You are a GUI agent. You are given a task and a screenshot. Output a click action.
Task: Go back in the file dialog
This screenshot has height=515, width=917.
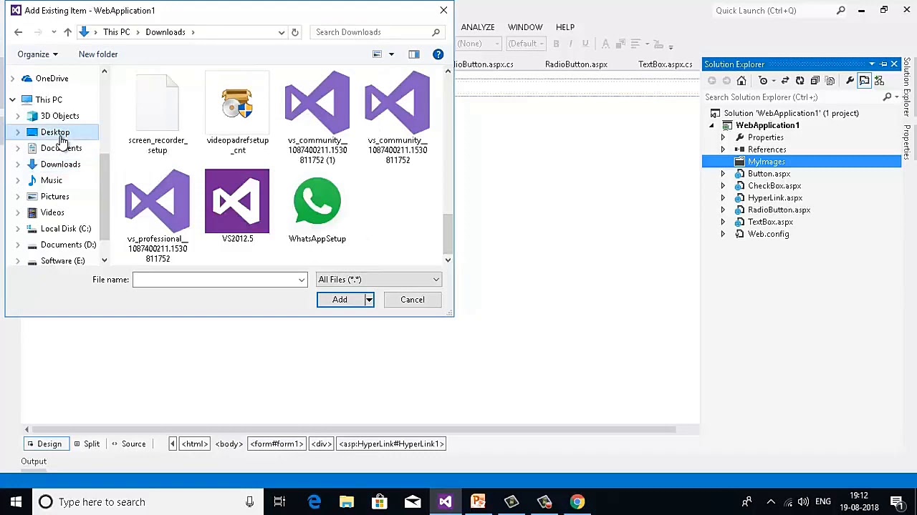(19, 32)
